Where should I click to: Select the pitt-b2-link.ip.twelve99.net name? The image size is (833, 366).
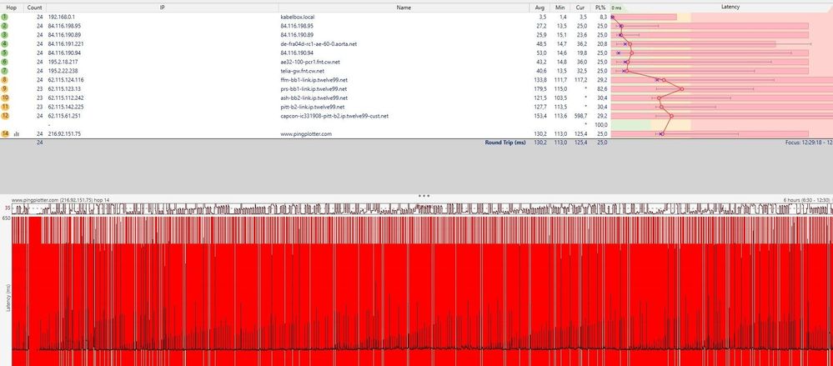click(x=313, y=107)
